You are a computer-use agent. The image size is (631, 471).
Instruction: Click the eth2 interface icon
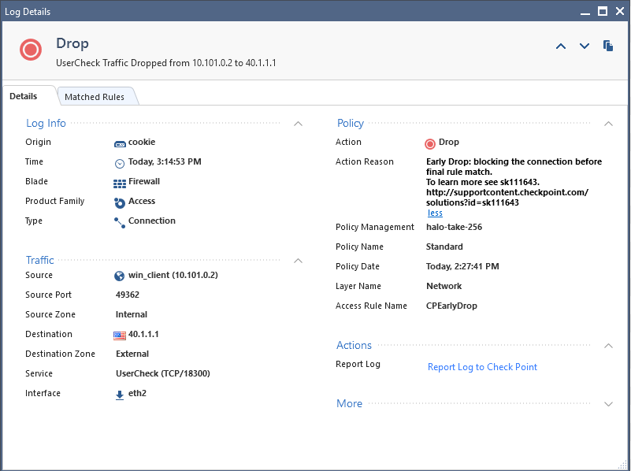(119, 393)
